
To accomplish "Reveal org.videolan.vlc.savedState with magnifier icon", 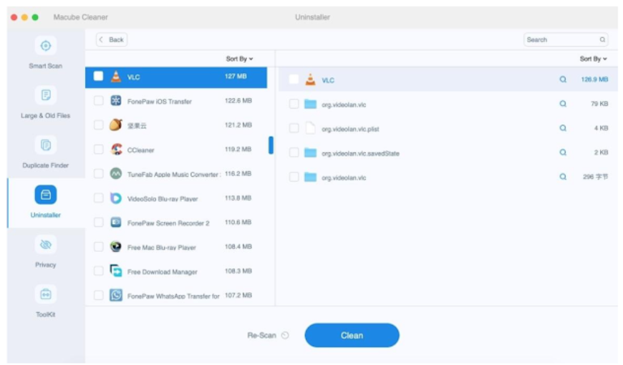I will point(563,152).
